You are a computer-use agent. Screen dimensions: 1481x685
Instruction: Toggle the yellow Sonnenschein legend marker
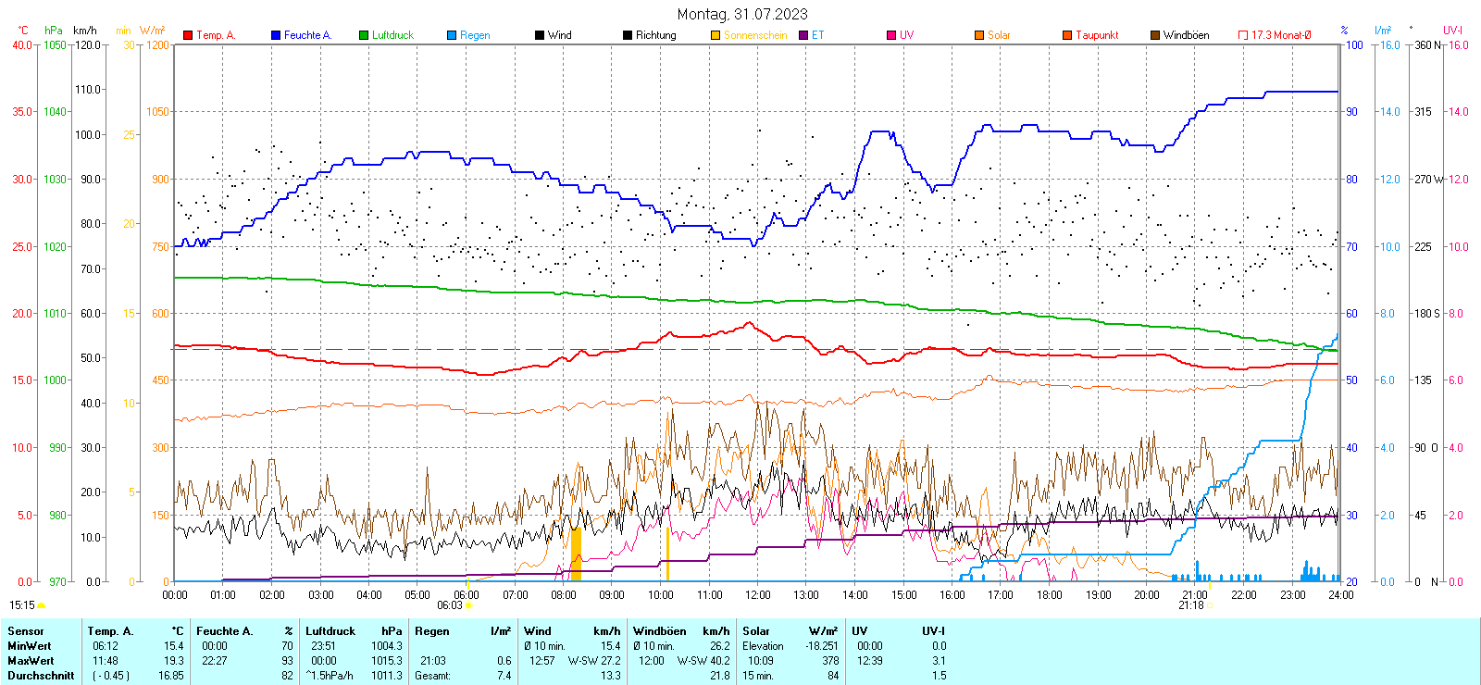coord(716,35)
